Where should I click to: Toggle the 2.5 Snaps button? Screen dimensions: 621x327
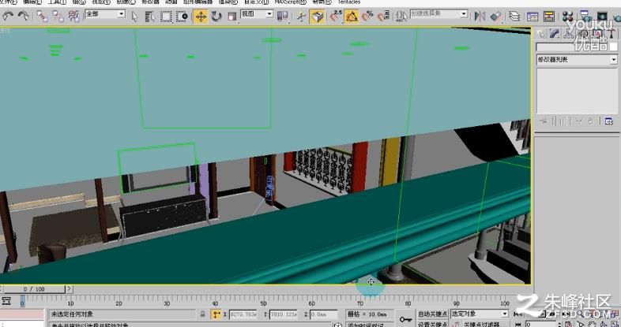pyautogui.click(x=336, y=17)
